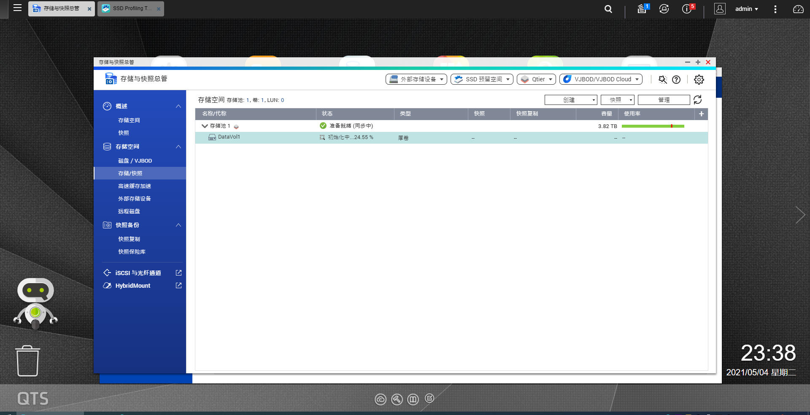Click the 准备就绪 status check icon
Image resolution: width=810 pixels, height=415 pixels.
[x=323, y=126]
